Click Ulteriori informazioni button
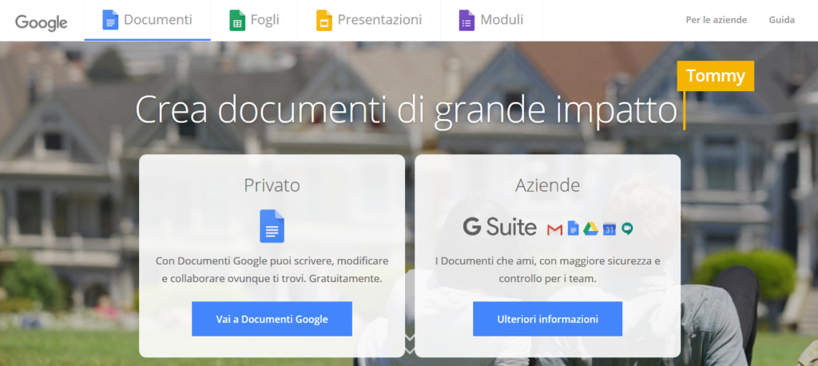818x366 pixels. pyautogui.click(x=548, y=319)
